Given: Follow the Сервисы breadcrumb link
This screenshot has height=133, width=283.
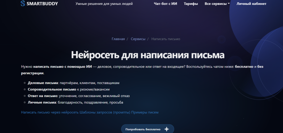Looking at the screenshot, I should click(138, 39).
